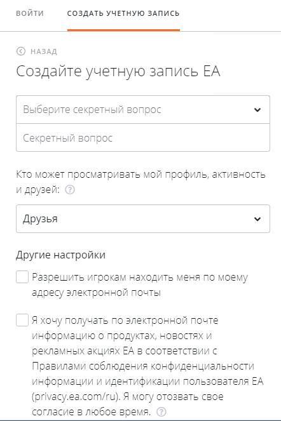Click 'Правилами соблюдения конфиденциальности' text
Viewport: 281px width, 421px height.
[x=143, y=366]
